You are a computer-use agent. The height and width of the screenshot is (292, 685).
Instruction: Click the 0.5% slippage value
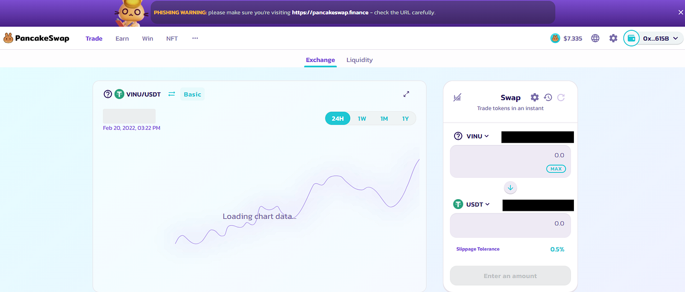pos(557,249)
